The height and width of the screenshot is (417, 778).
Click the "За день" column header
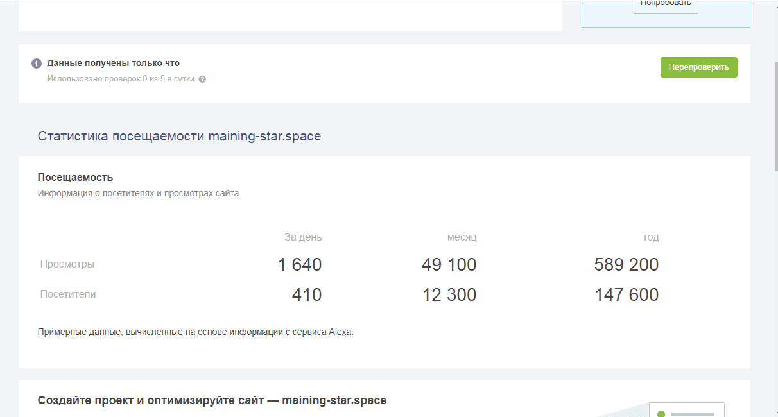[303, 237]
